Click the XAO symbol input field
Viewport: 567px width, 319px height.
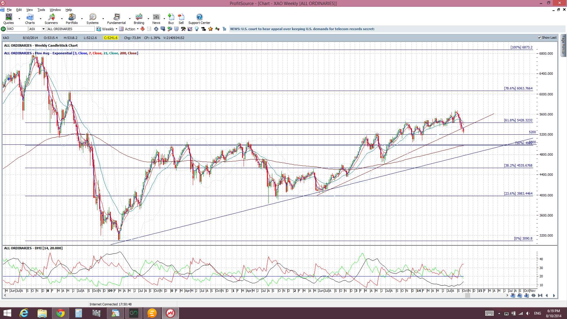17,29
